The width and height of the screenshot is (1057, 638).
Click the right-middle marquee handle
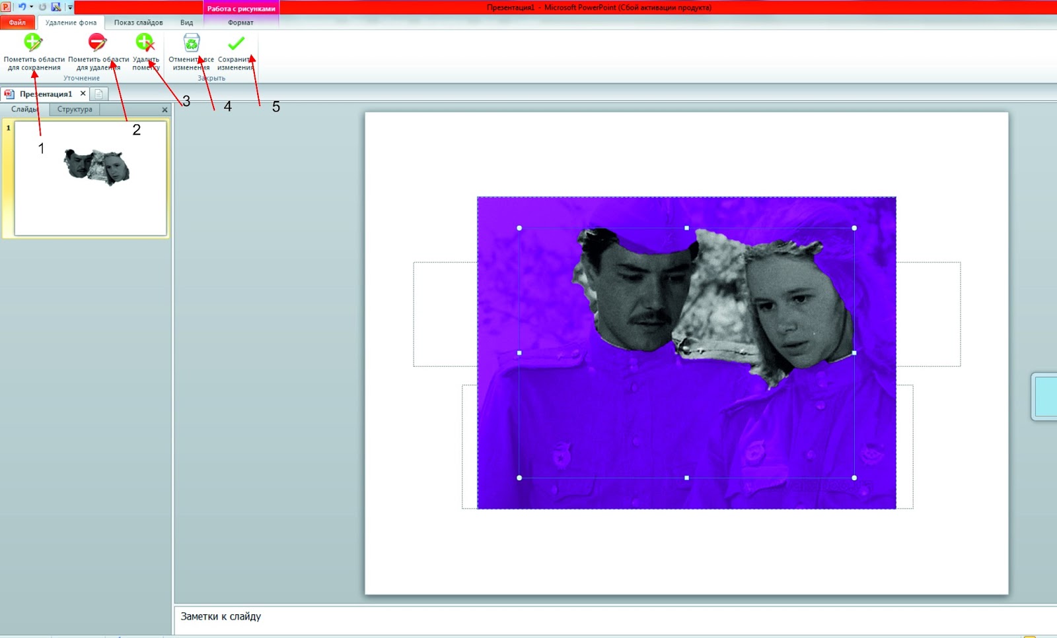click(x=854, y=353)
